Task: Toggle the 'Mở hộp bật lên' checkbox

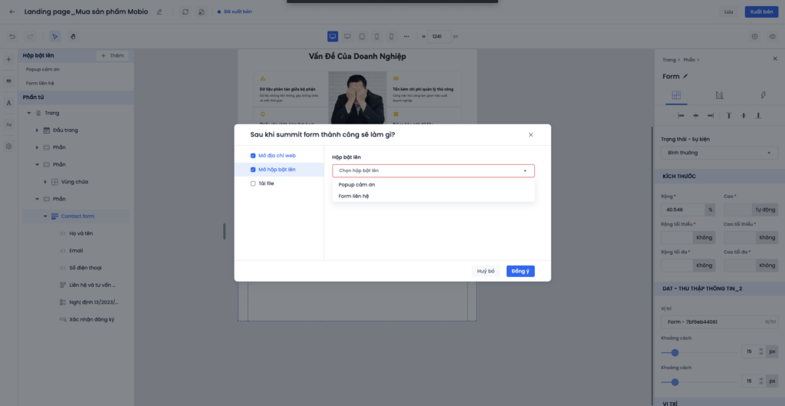Action: click(x=254, y=169)
